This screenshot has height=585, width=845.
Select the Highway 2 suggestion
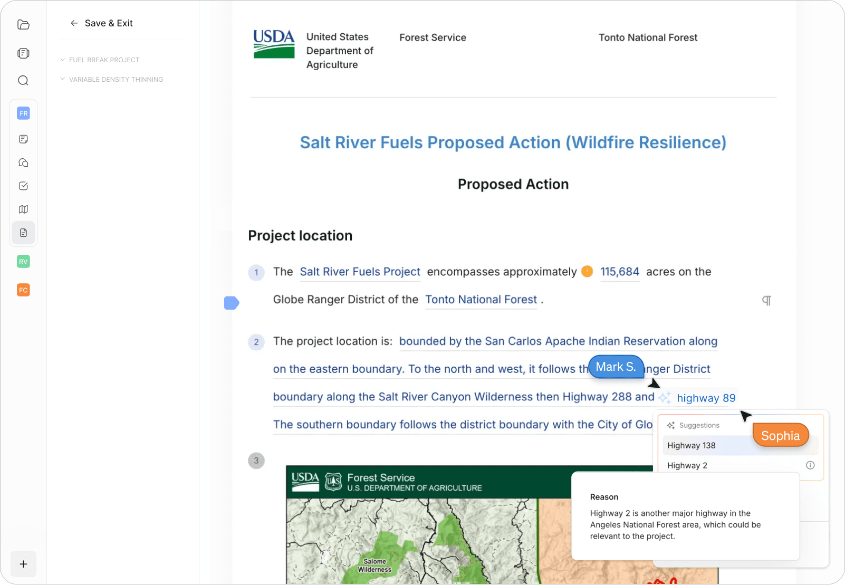pyautogui.click(x=687, y=465)
